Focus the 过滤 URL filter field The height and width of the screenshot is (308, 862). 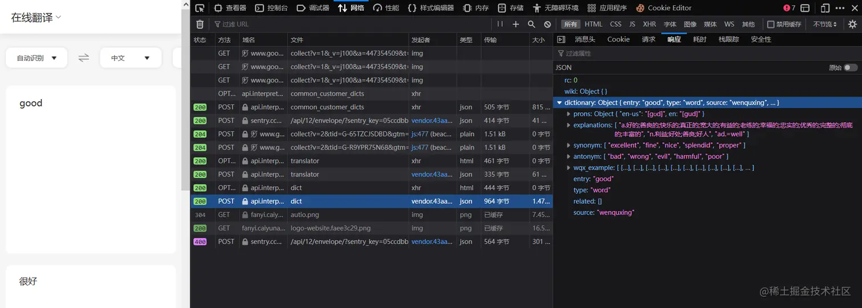tap(351, 24)
